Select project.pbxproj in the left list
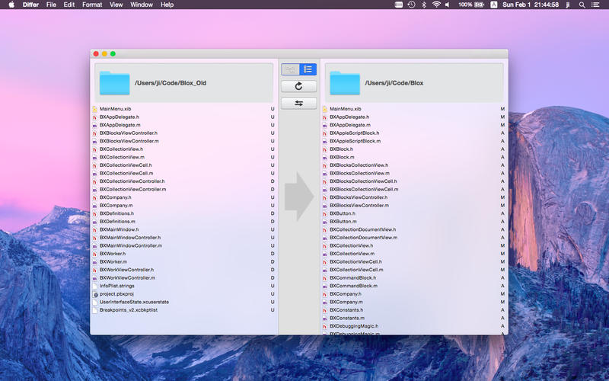Viewport: 609px width, 381px height. 184,294
